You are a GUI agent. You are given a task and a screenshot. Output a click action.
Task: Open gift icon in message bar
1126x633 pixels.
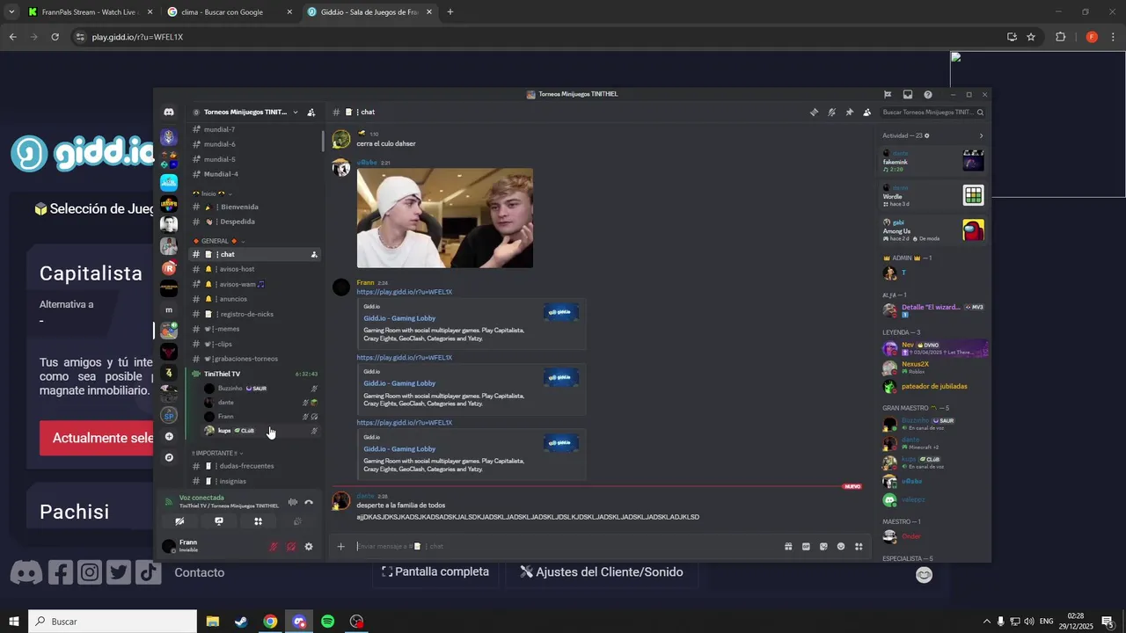[x=788, y=546]
